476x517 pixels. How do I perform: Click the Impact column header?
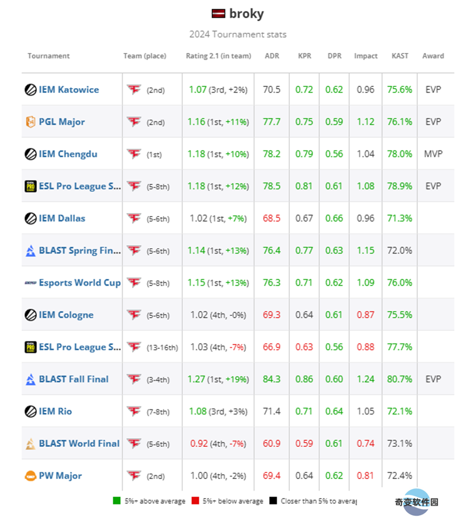coord(366,56)
